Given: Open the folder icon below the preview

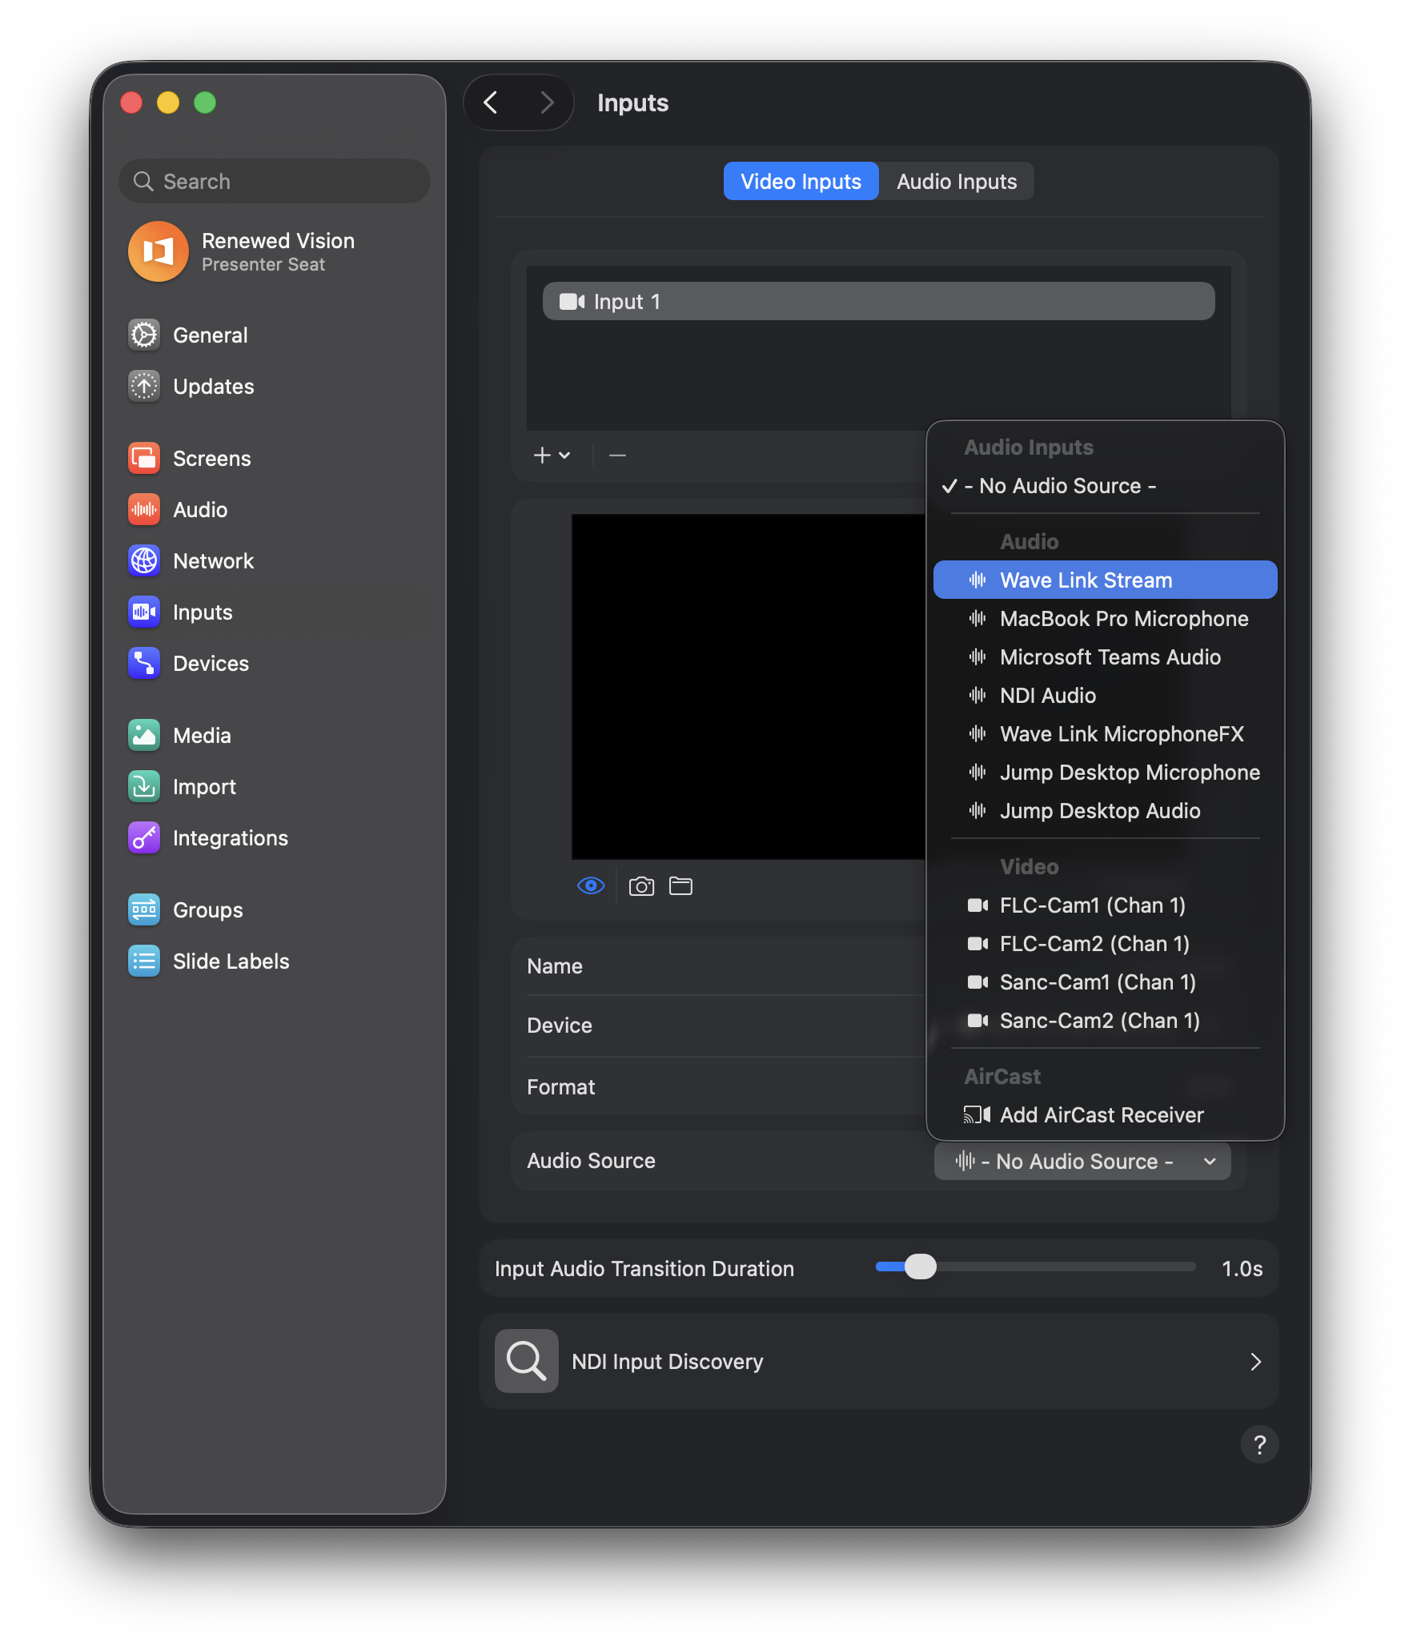Looking at the screenshot, I should pos(680,886).
